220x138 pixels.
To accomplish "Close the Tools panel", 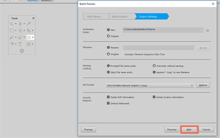I will (x=33, y=18).
